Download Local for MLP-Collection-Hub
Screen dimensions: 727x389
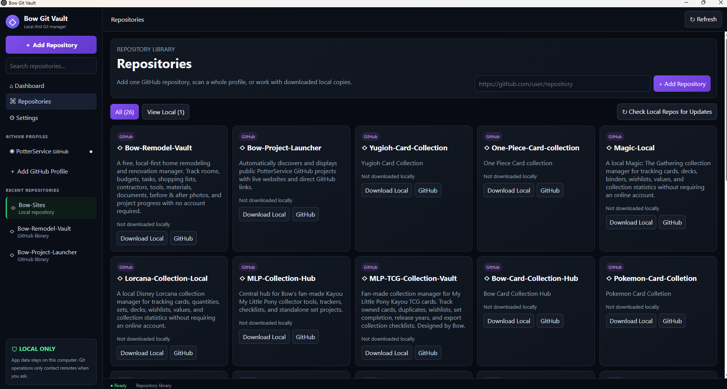(264, 337)
